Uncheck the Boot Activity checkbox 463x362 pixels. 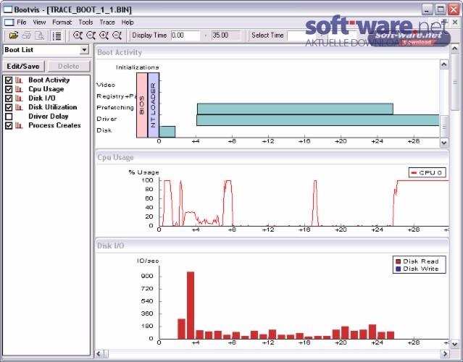(x=9, y=80)
